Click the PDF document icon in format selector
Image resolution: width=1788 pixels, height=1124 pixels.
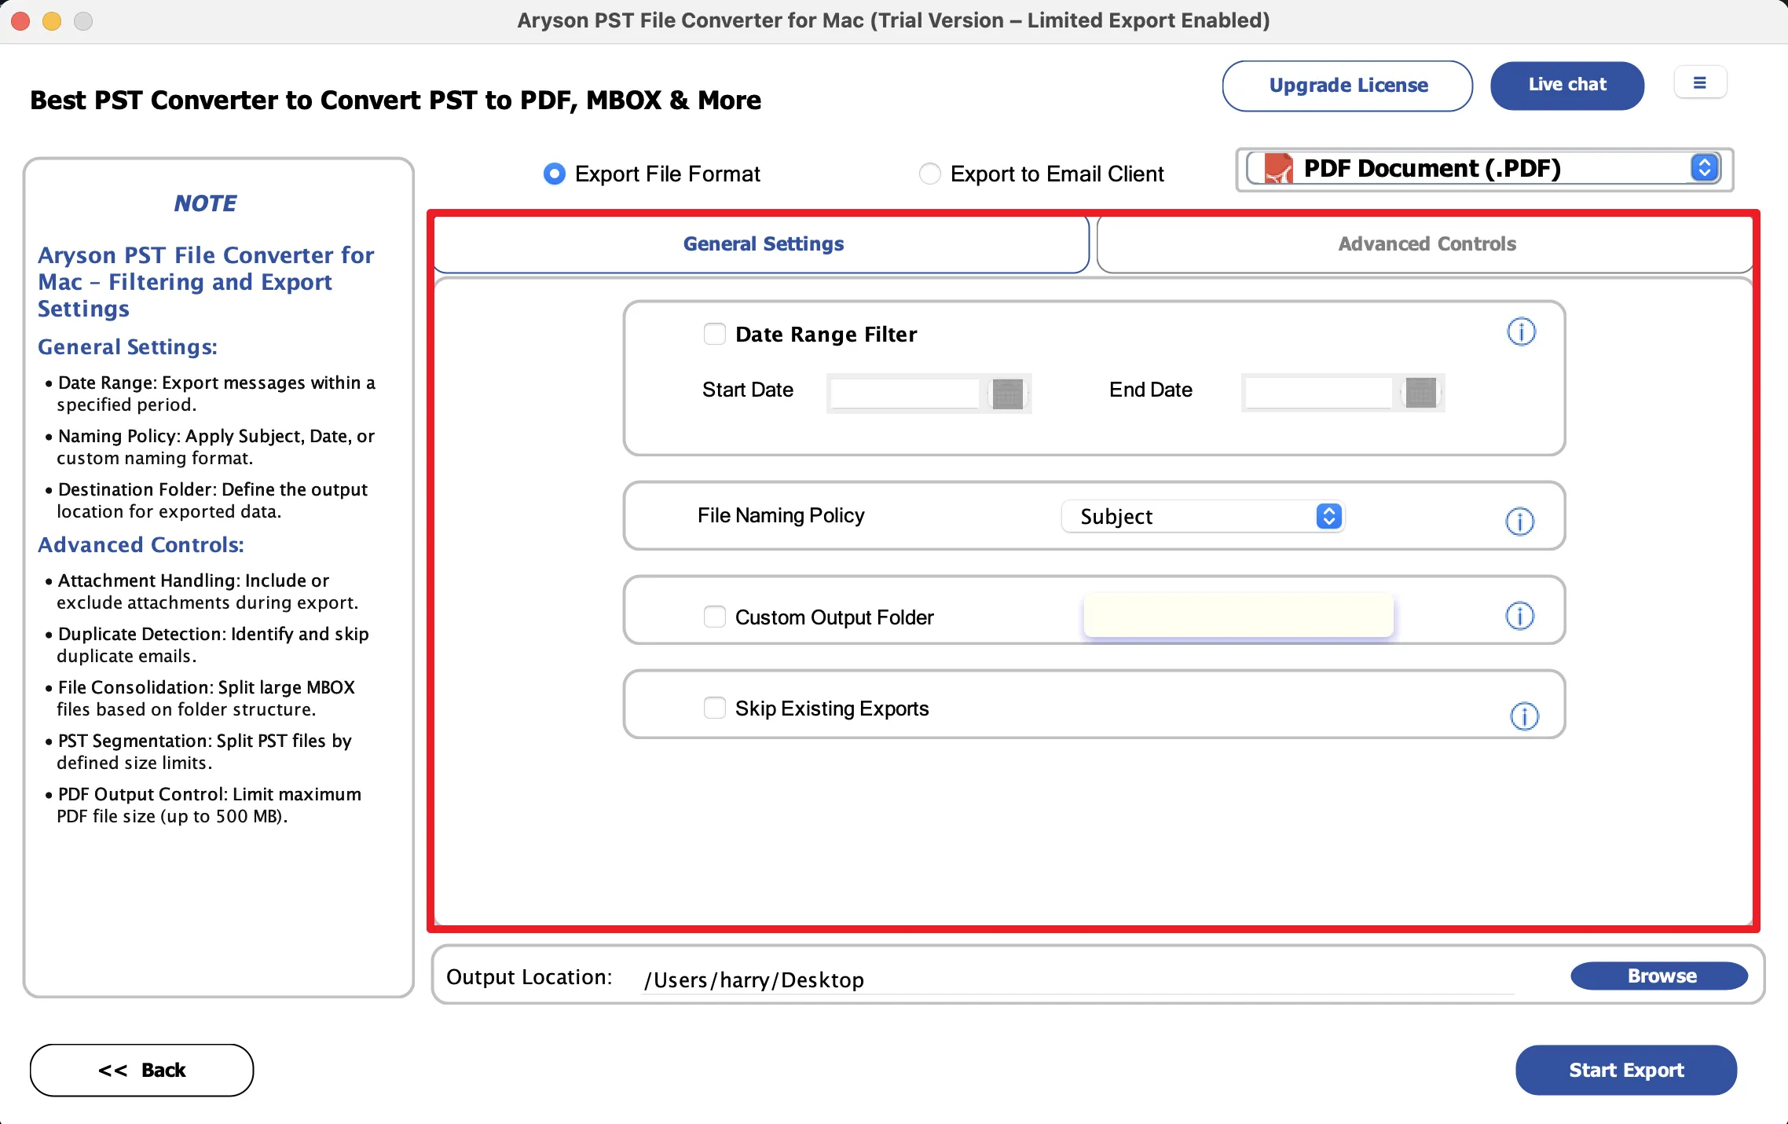1278,169
